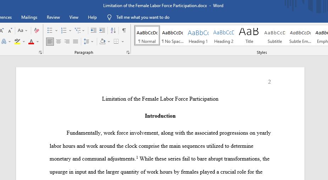Click the Decrease Font Size icon
Viewport: 328px width, 180px height.
(10, 30)
